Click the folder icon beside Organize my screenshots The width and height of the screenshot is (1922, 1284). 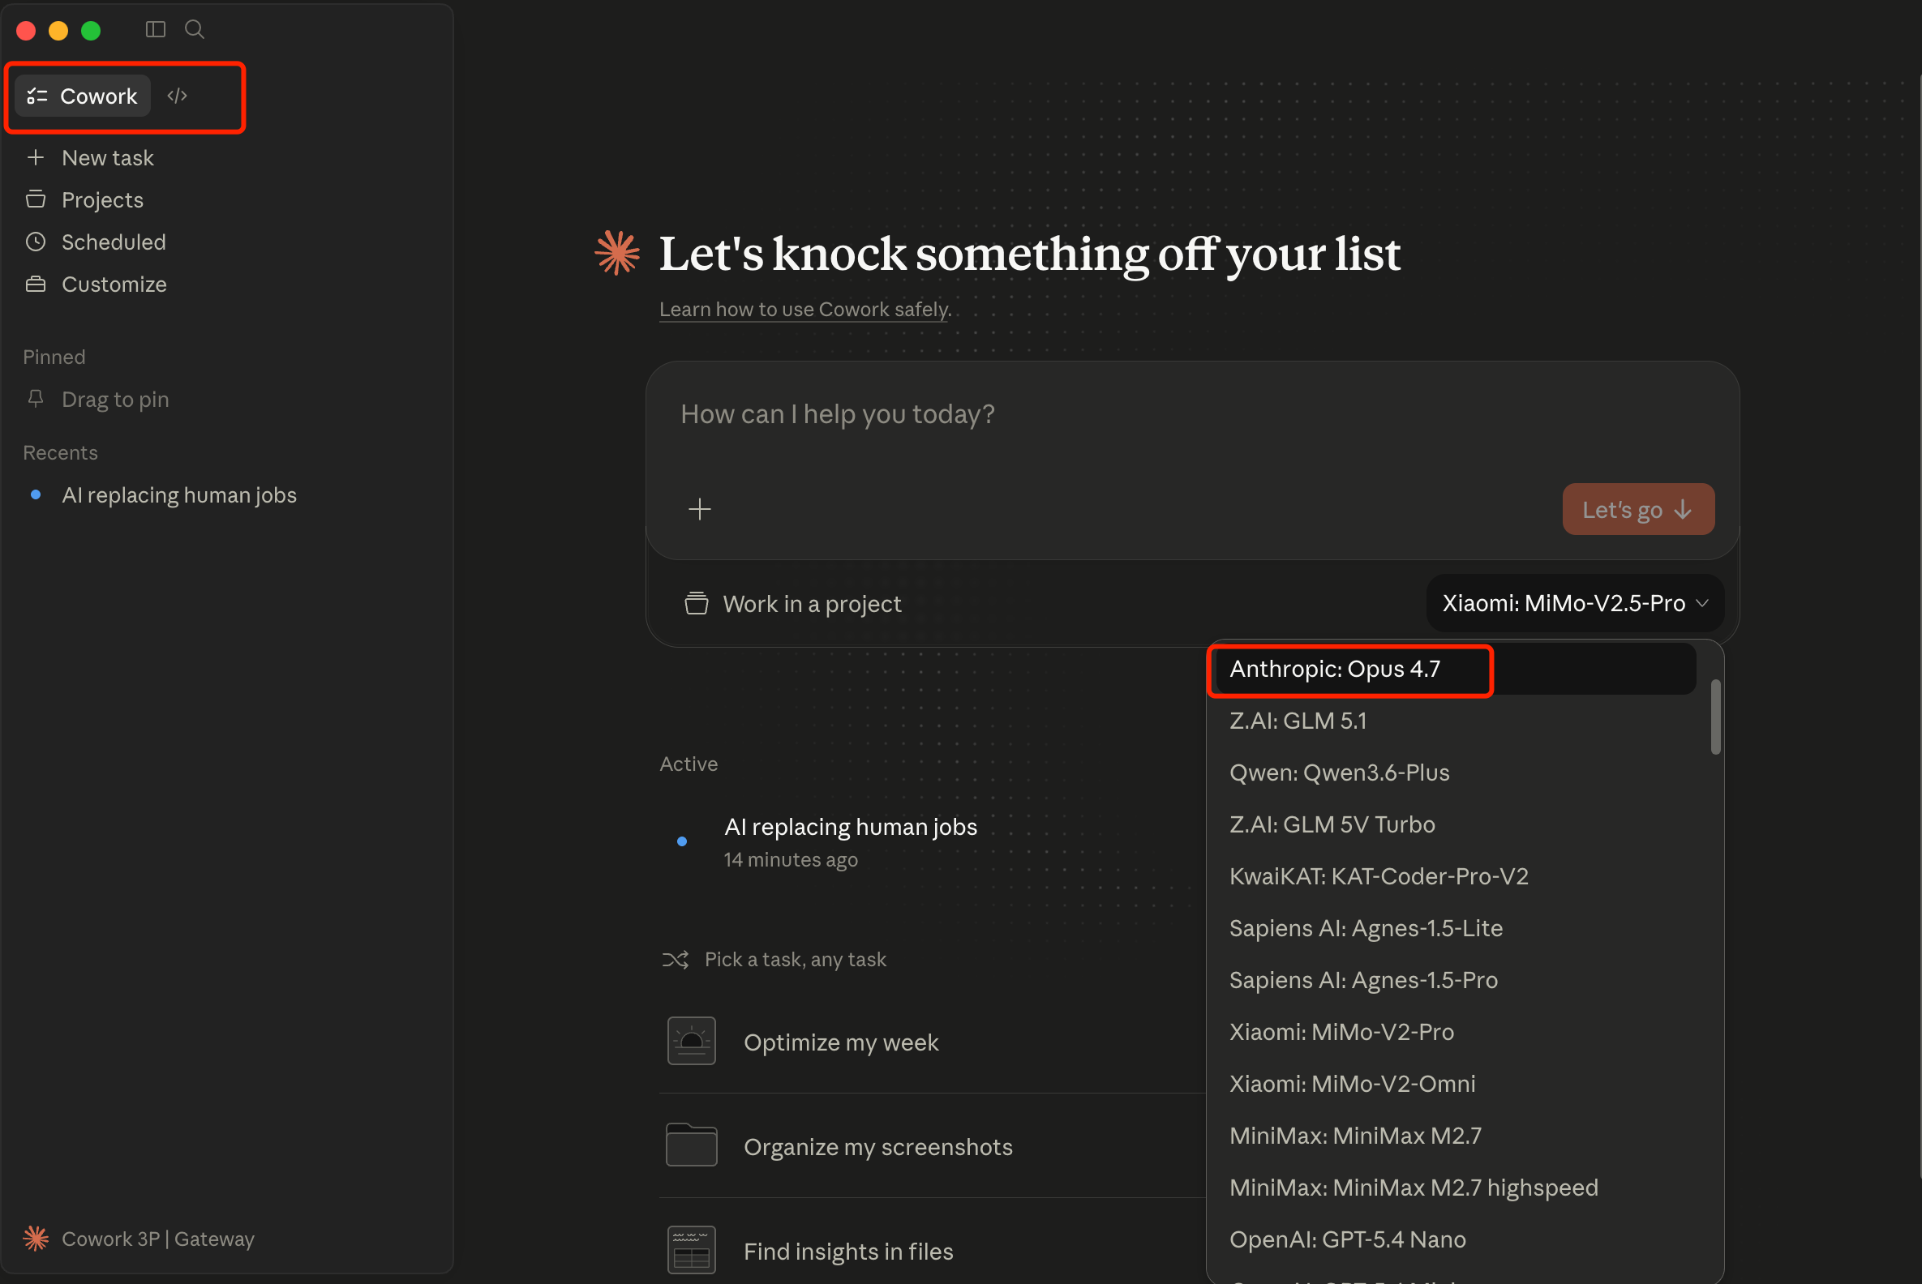click(x=692, y=1145)
